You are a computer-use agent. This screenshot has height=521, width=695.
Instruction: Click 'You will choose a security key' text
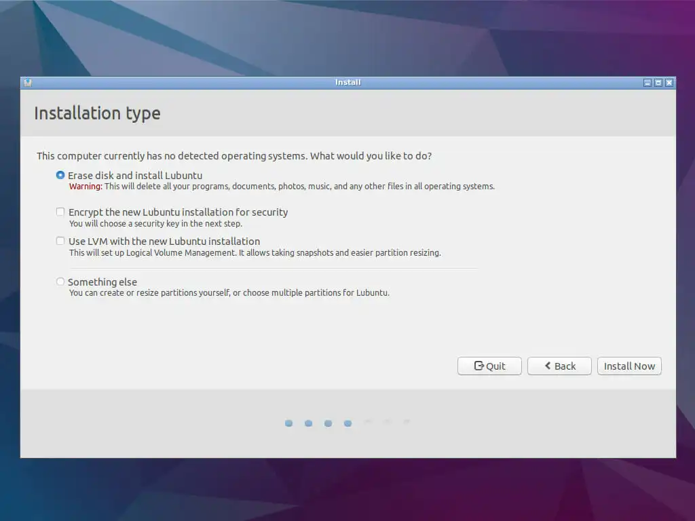click(x=155, y=224)
